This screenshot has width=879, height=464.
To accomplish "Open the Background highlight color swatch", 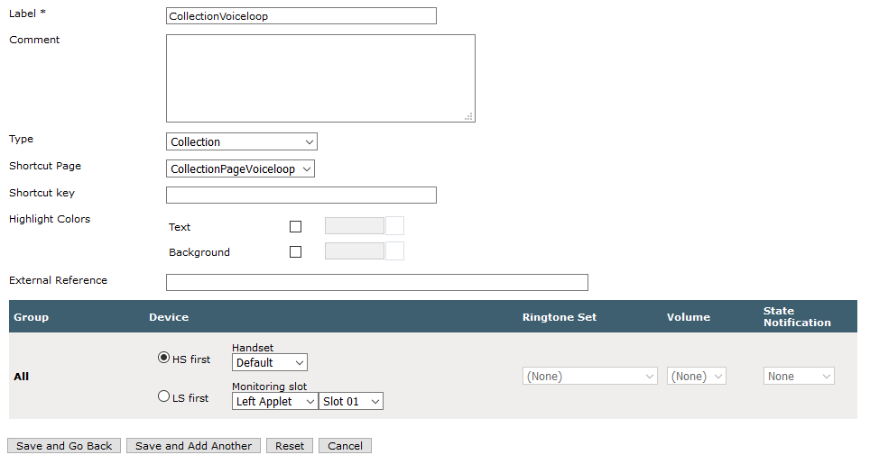I will pos(394,251).
